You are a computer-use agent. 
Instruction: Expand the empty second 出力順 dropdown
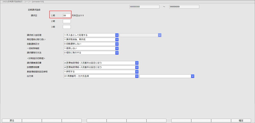[x=193, y=76]
